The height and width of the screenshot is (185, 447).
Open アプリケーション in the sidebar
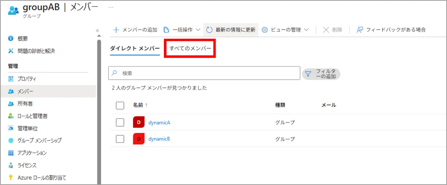32,153
